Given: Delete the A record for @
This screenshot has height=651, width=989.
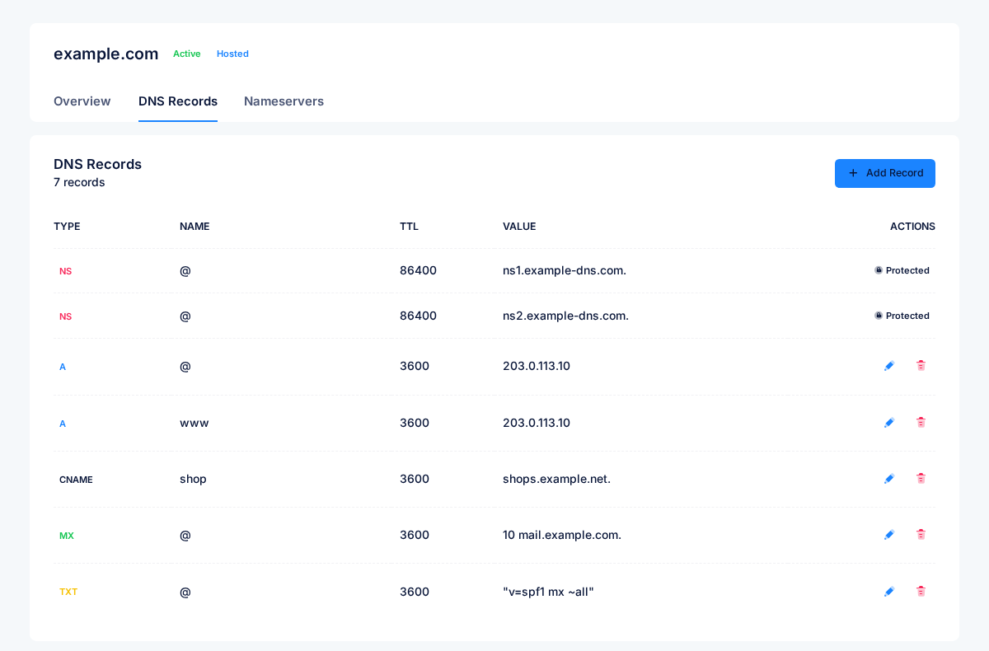Looking at the screenshot, I should pyautogui.click(x=921, y=366).
